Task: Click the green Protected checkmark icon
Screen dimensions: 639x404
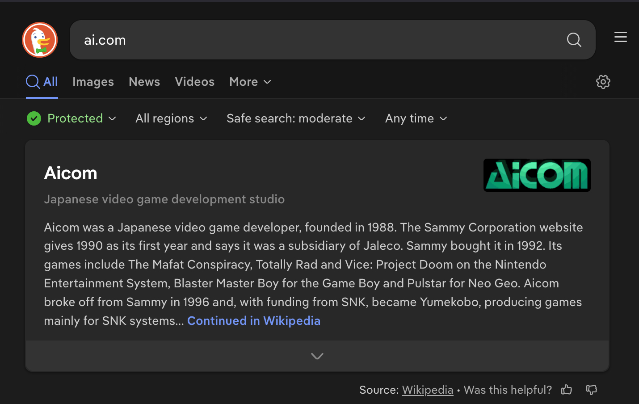Action: [34, 118]
